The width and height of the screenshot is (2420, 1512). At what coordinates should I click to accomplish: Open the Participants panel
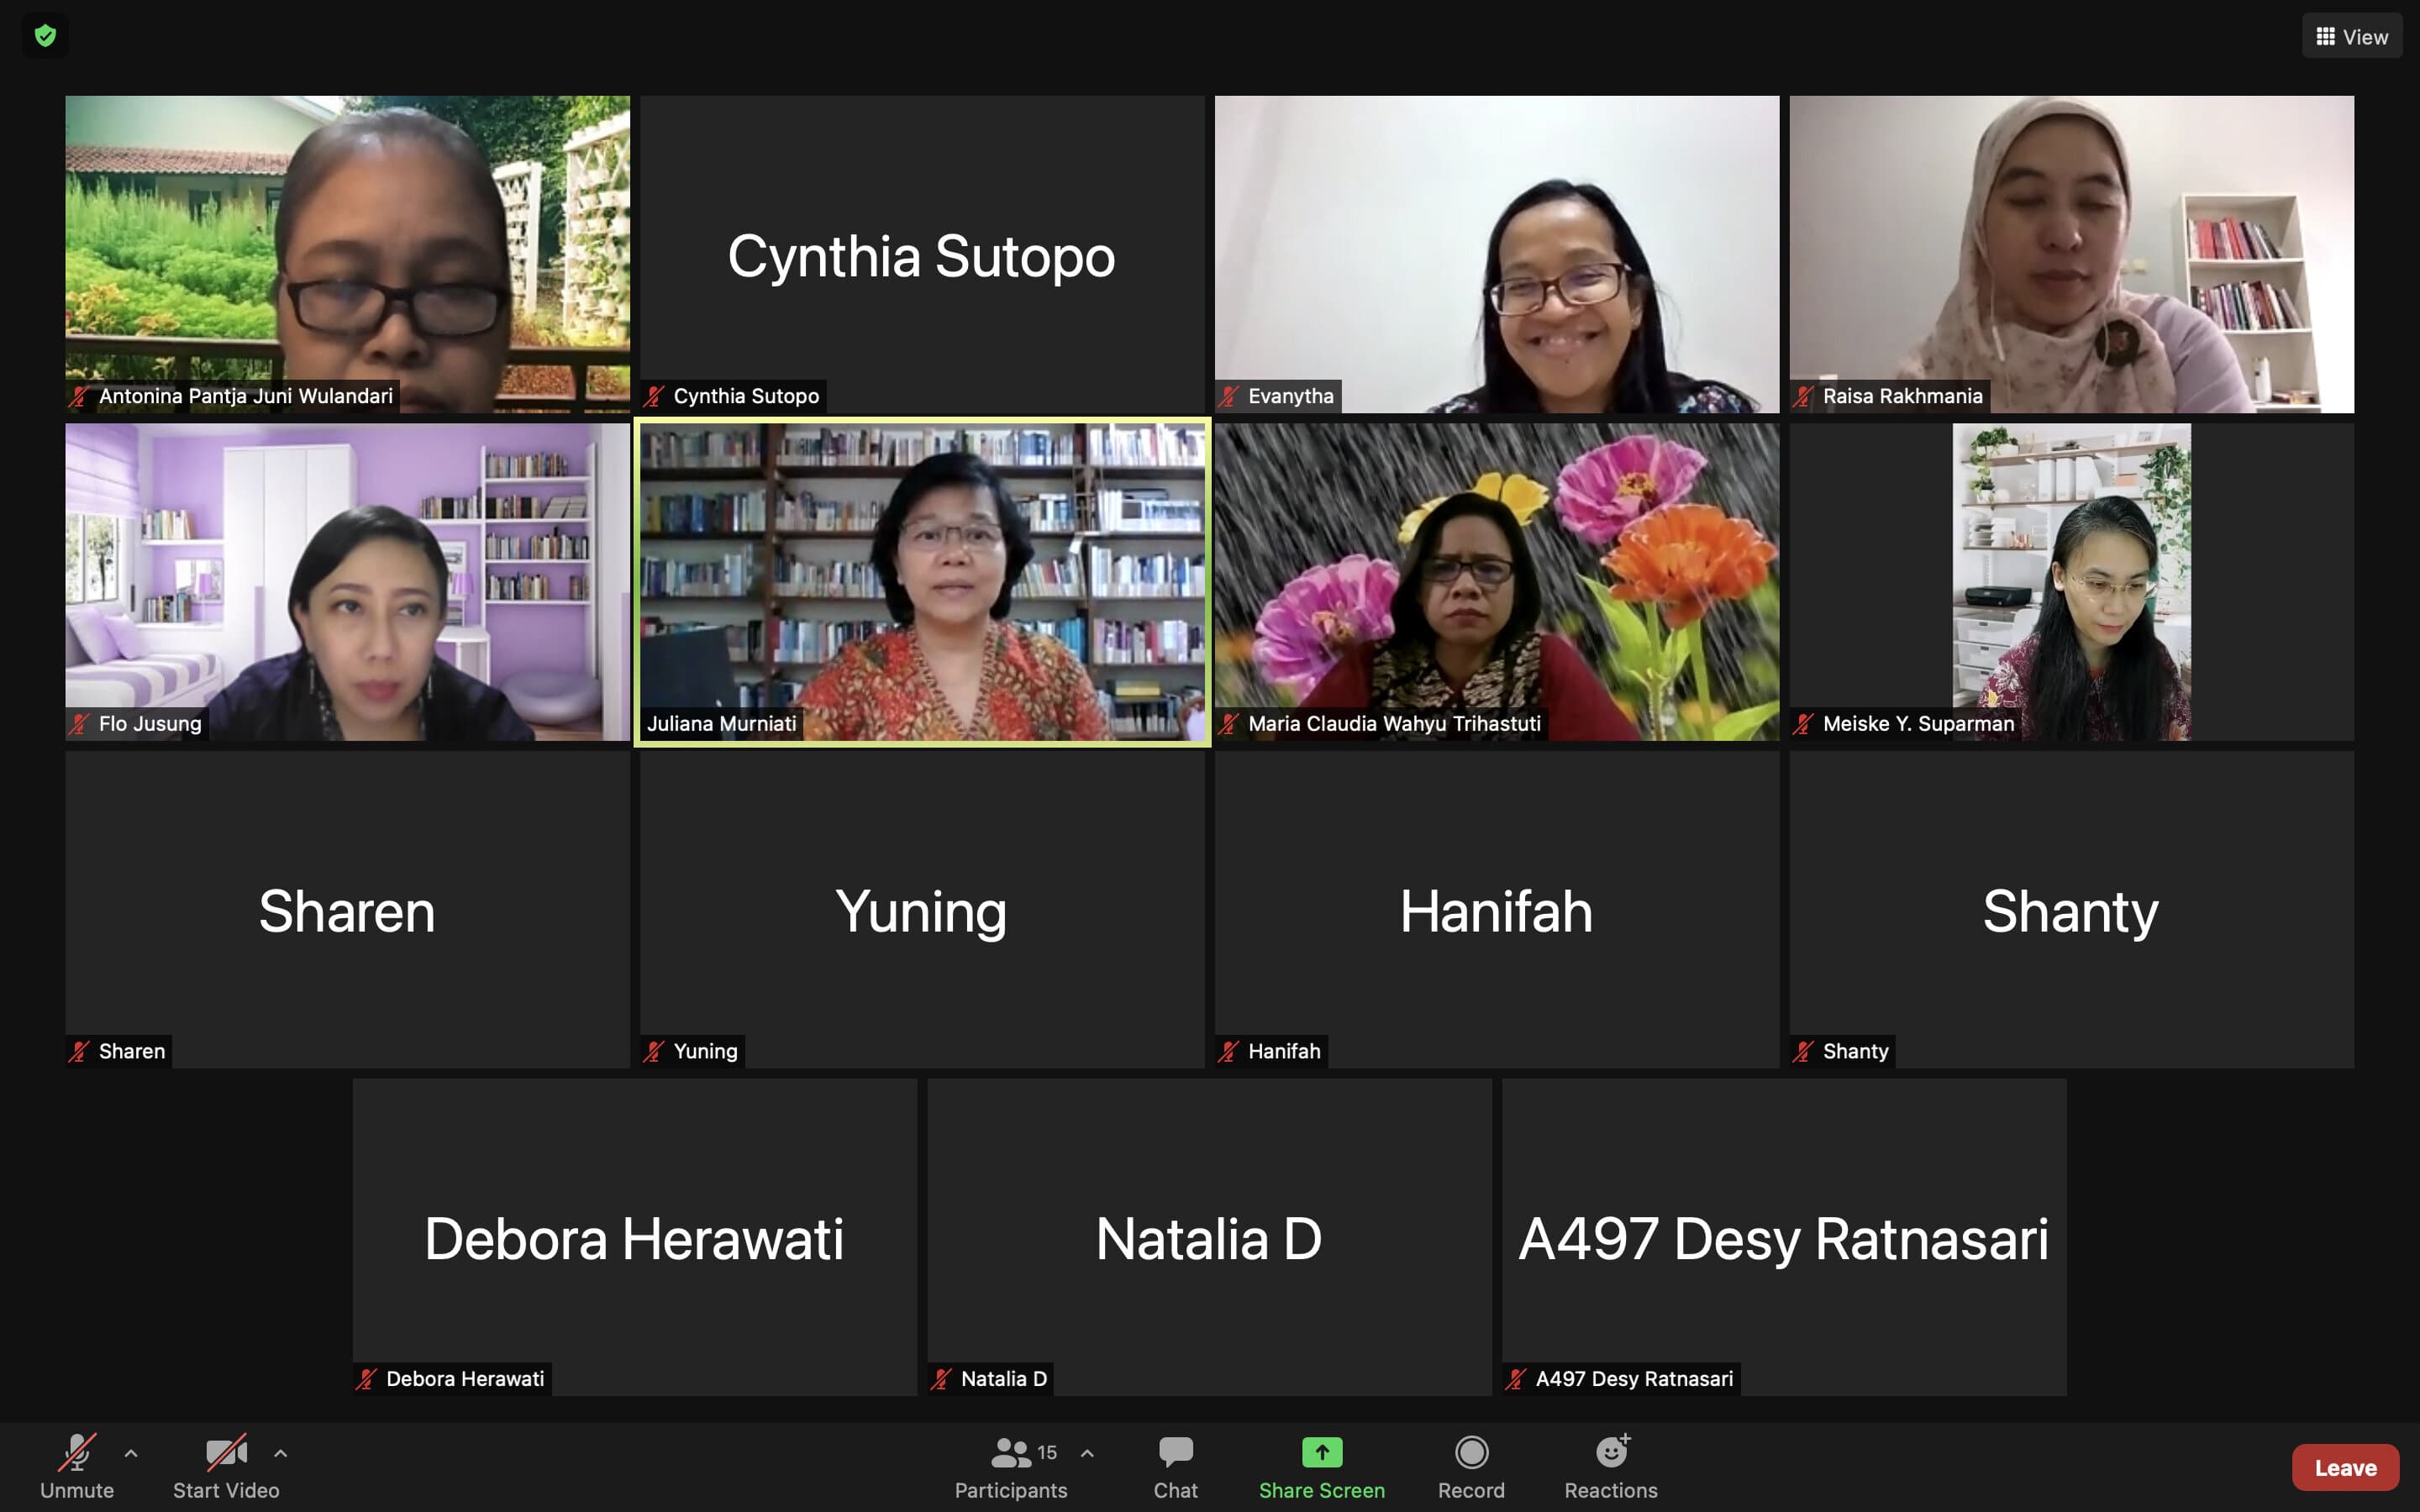[x=1011, y=1466]
